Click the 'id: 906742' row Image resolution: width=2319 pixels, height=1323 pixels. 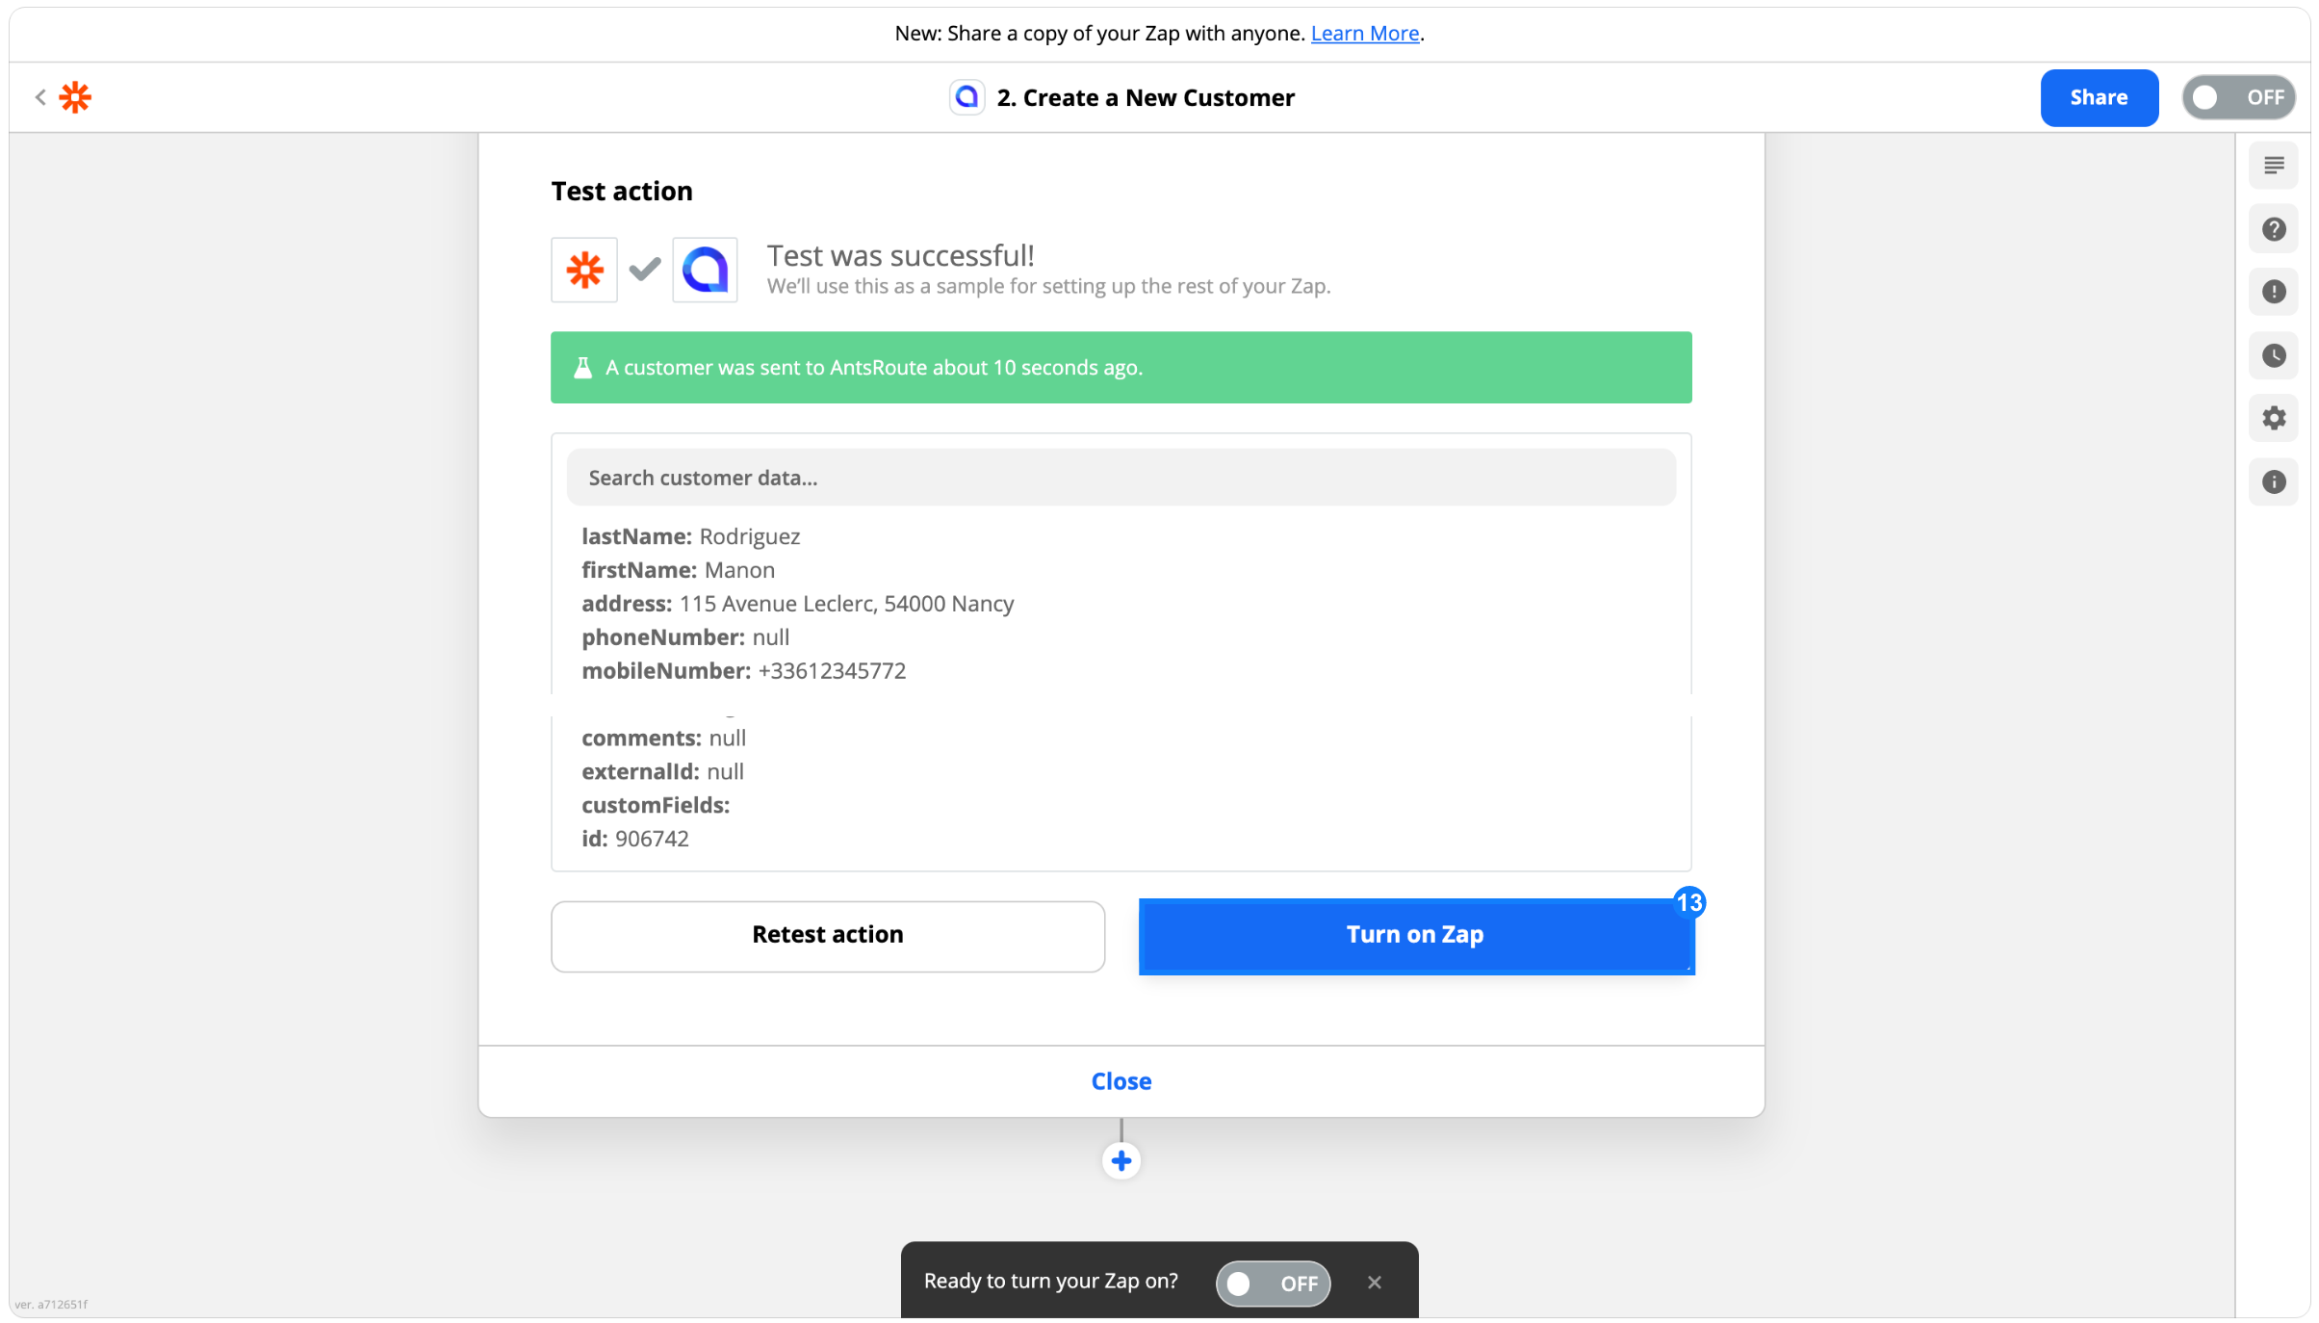(x=634, y=839)
